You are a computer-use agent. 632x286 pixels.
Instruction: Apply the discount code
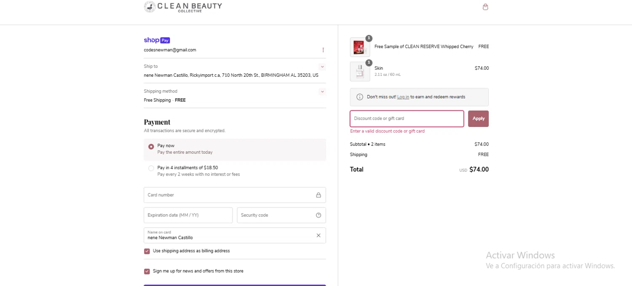(478, 119)
